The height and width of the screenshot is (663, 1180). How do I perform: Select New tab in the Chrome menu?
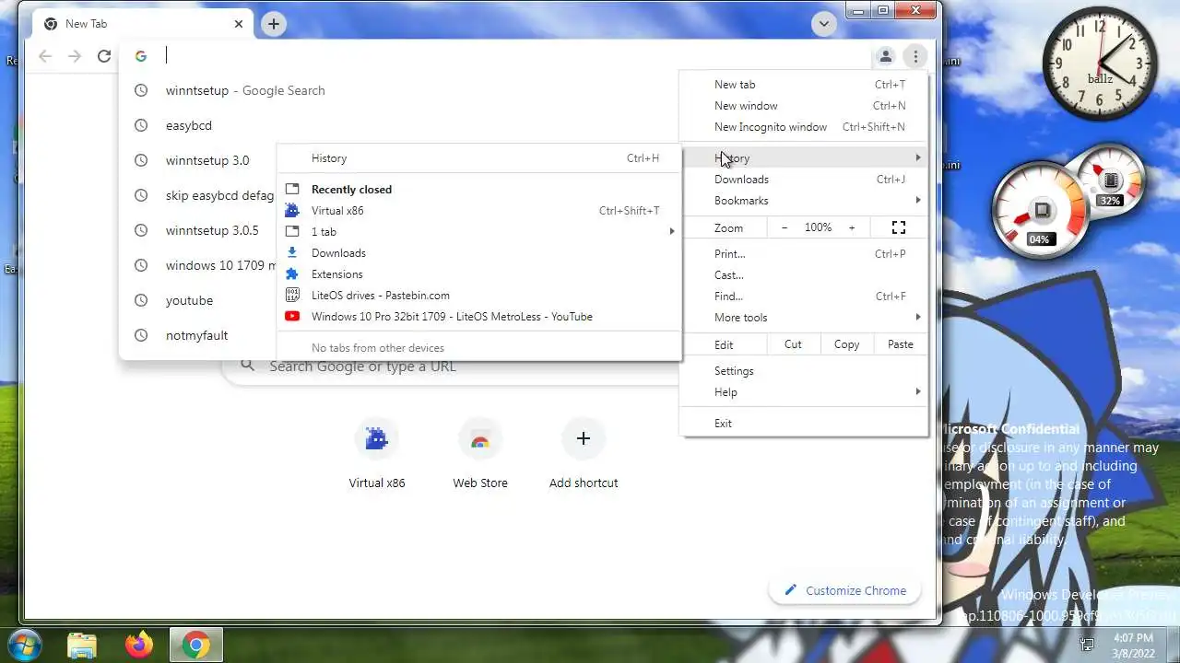coord(804,84)
